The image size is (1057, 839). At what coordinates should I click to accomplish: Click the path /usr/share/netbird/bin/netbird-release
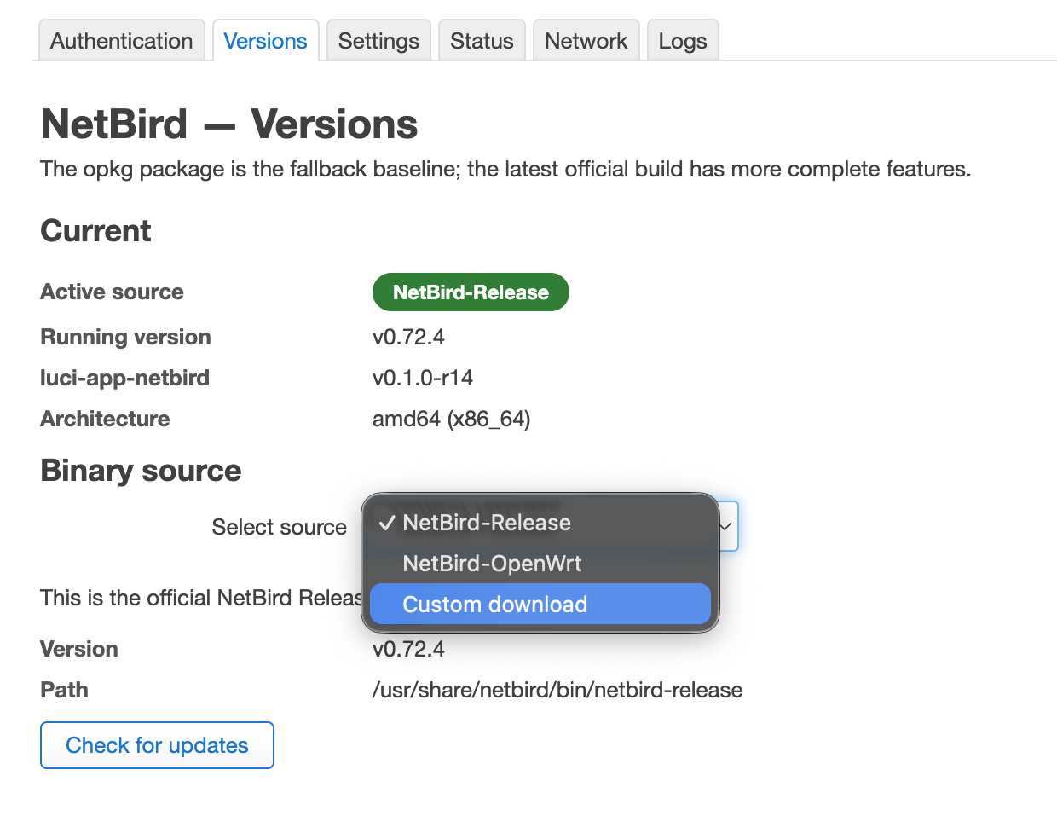[557, 690]
